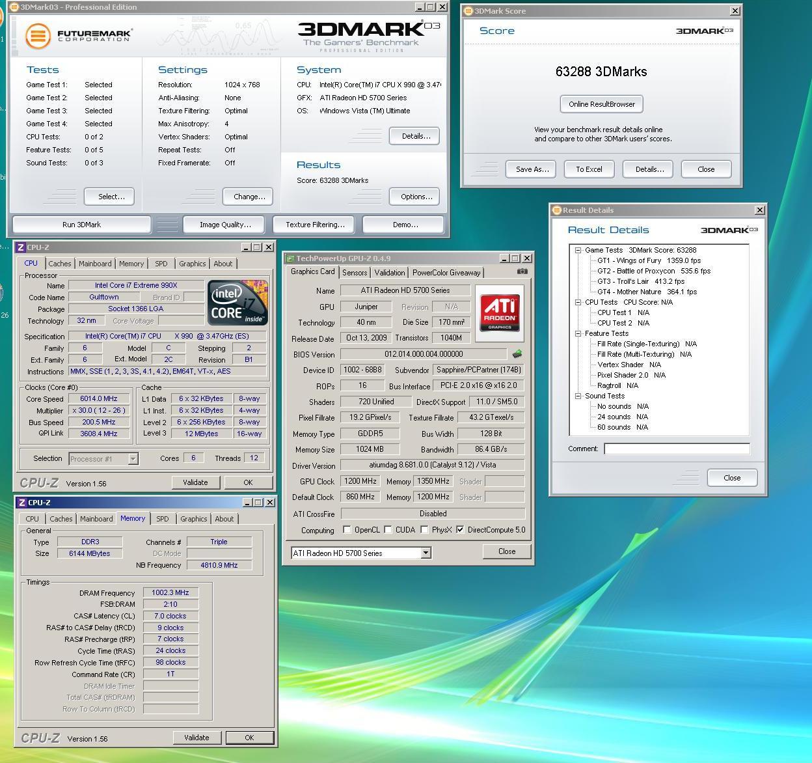Open About tab in bottom CPU-Z window
Image resolution: width=812 pixels, height=763 pixels.
point(224,519)
